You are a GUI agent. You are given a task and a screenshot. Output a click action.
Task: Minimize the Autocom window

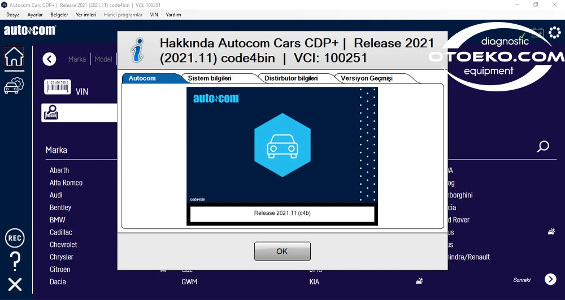point(517,5)
